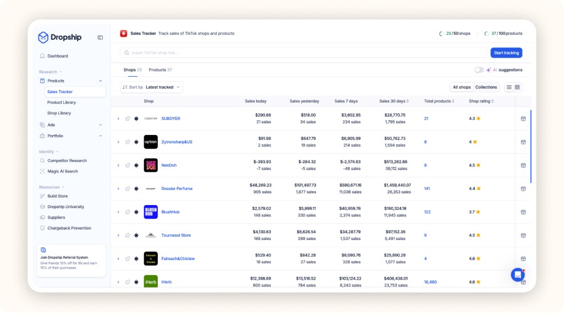Screen dimensions: 564x315
Task: Open store icon for Zytronsharp&US row
Action: click(523, 142)
